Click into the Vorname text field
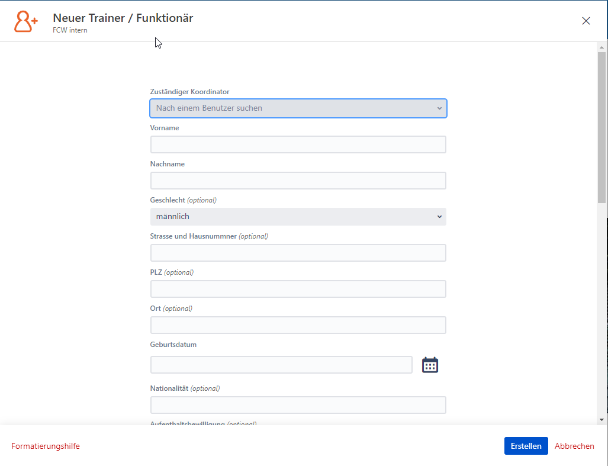Image resolution: width=608 pixels, height=466 pixels. [x=298, y=144]
